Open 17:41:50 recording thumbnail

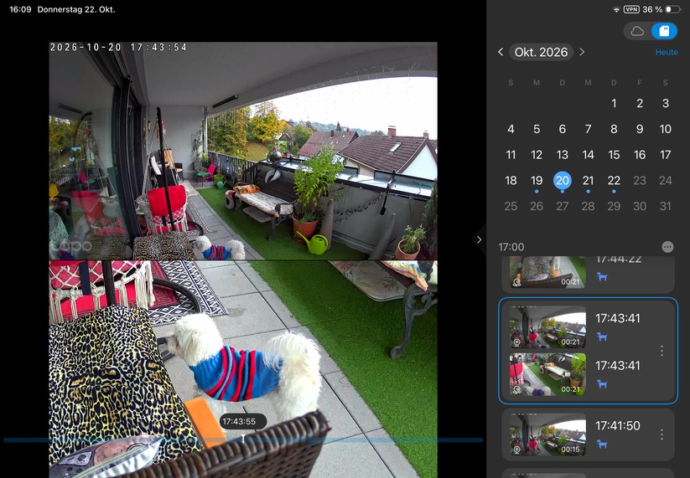[547, 434]
